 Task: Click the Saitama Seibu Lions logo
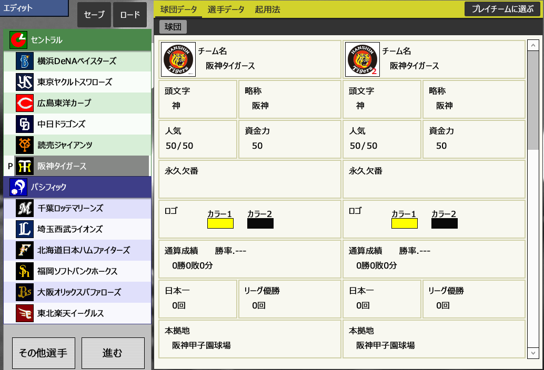tap(25, 229)
